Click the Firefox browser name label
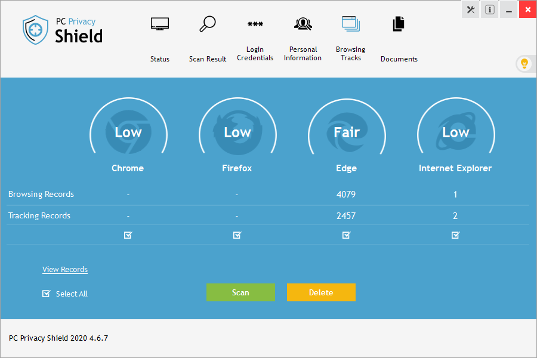537x358 pixels. [237, 168]
